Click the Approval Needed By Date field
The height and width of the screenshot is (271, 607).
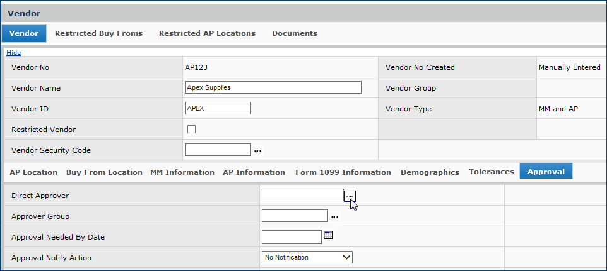292,237
